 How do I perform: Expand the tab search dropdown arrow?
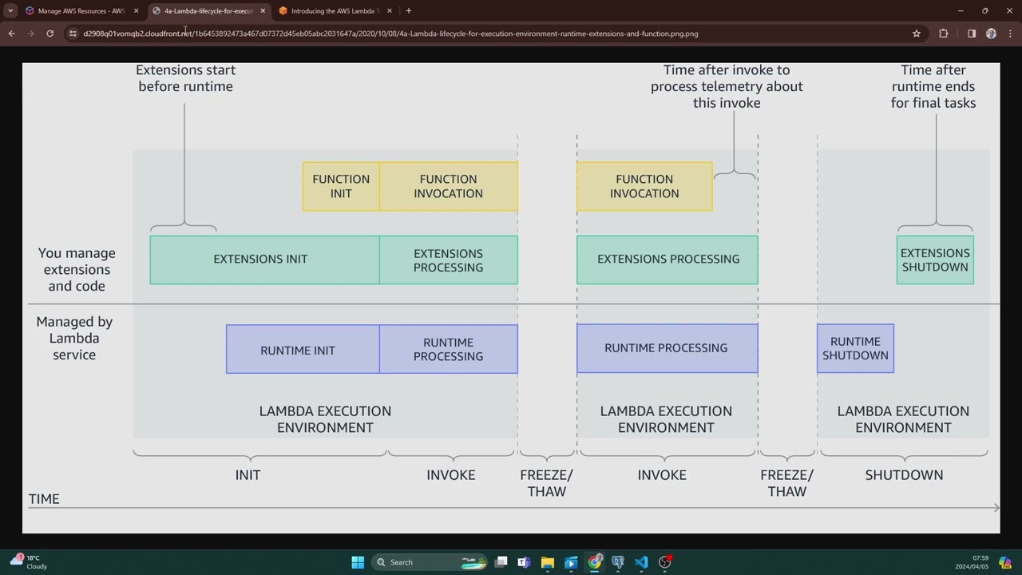tap(10, 10)
